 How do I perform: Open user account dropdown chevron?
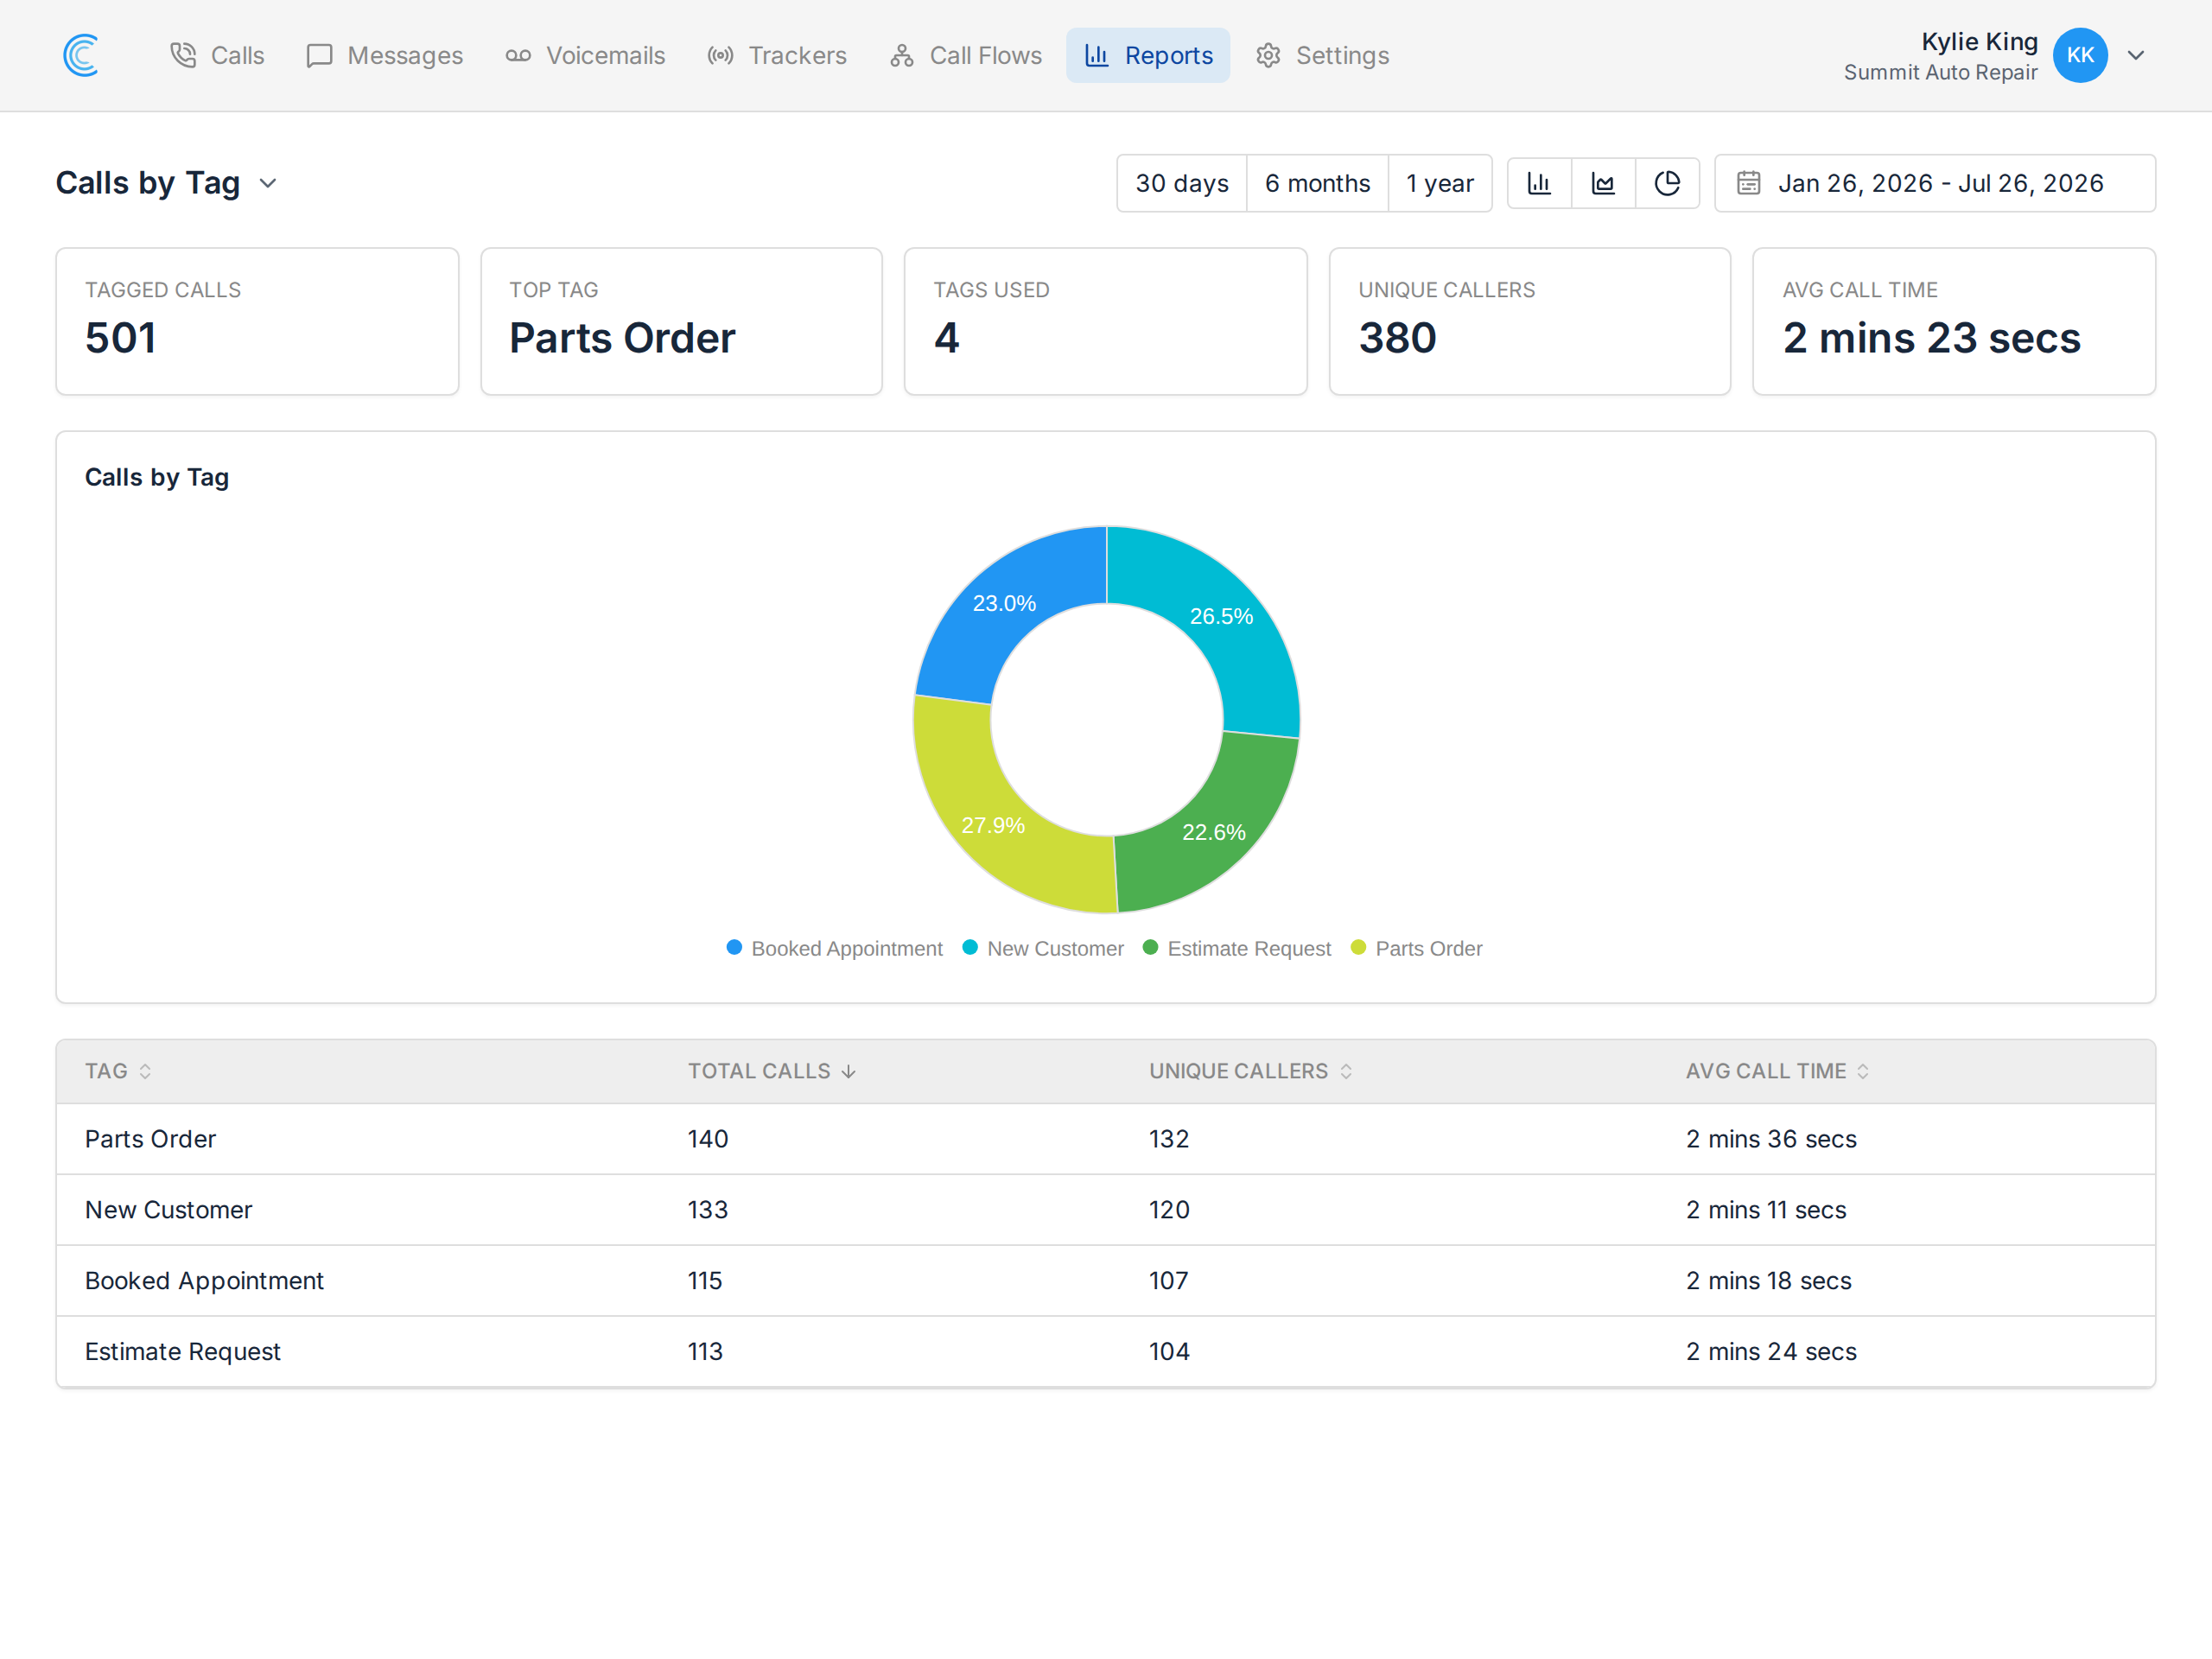[2135, 55]
